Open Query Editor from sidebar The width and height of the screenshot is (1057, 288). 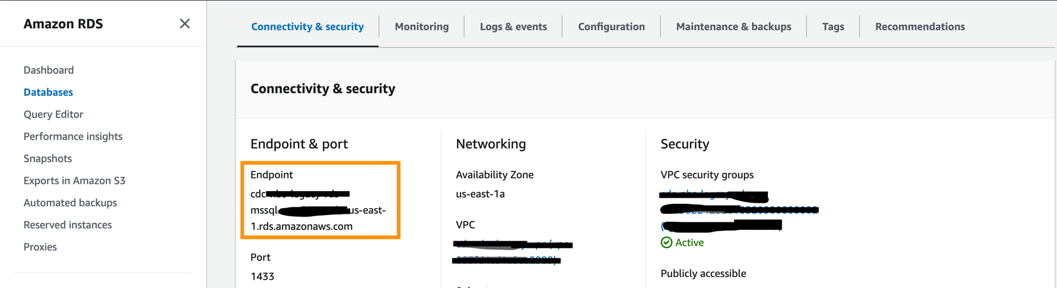coord(53,114)
